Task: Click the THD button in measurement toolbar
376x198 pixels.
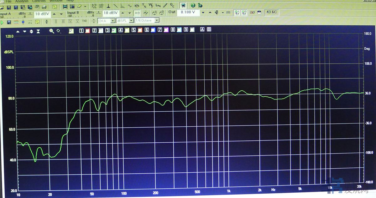Action: click(x=84, y=21)
